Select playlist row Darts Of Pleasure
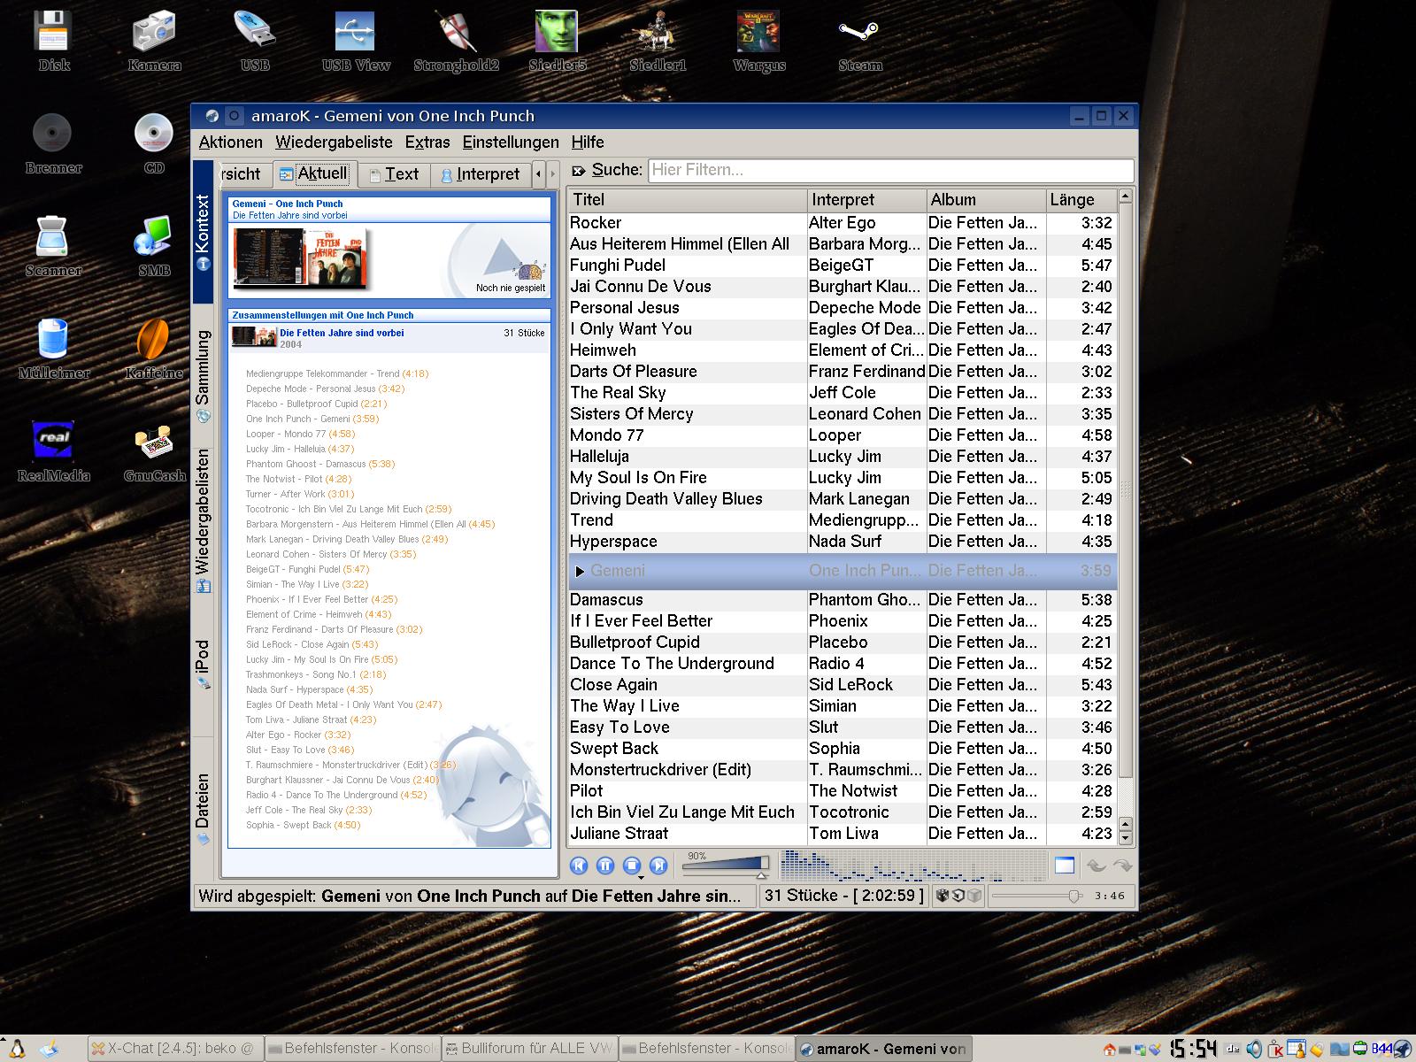 [842, 372]
